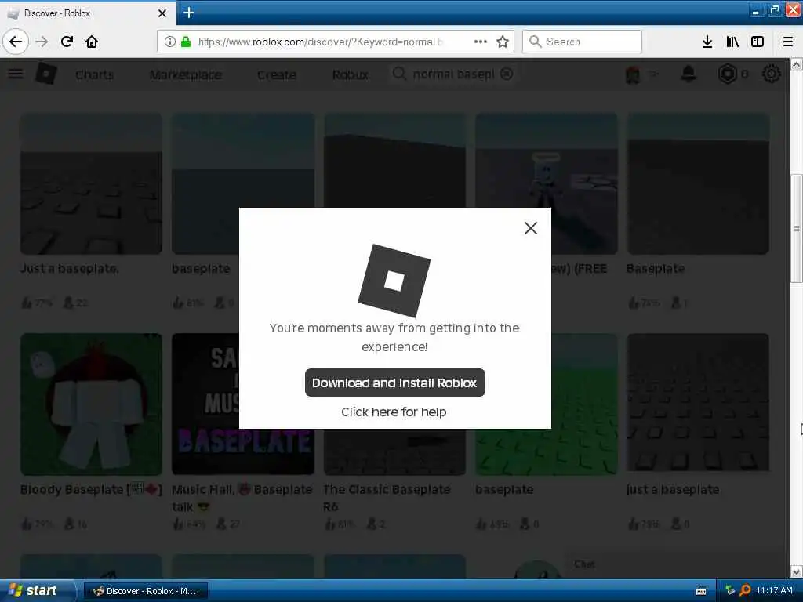Click the green secure connection padlock
This screenshot has height=602, width=803.
(x=186, y=42)
